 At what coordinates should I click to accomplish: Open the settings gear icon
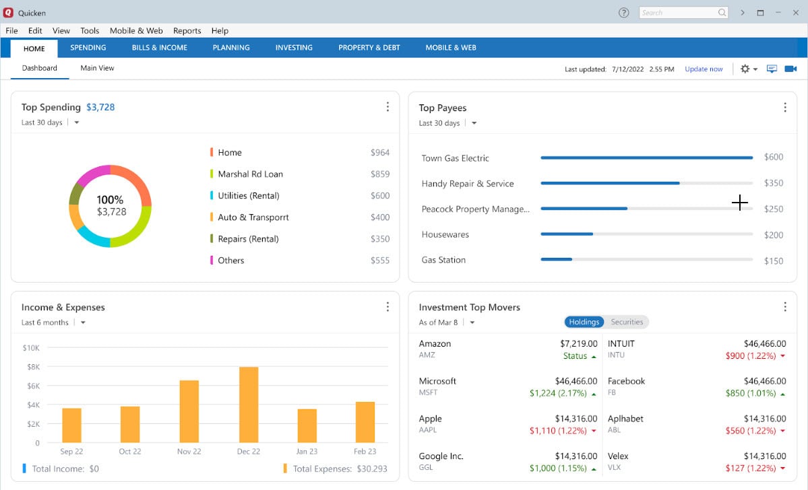pos(745,69)
